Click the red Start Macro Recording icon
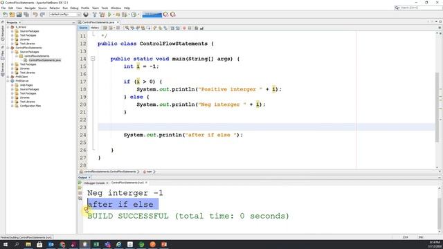 [x=184, y=28]
